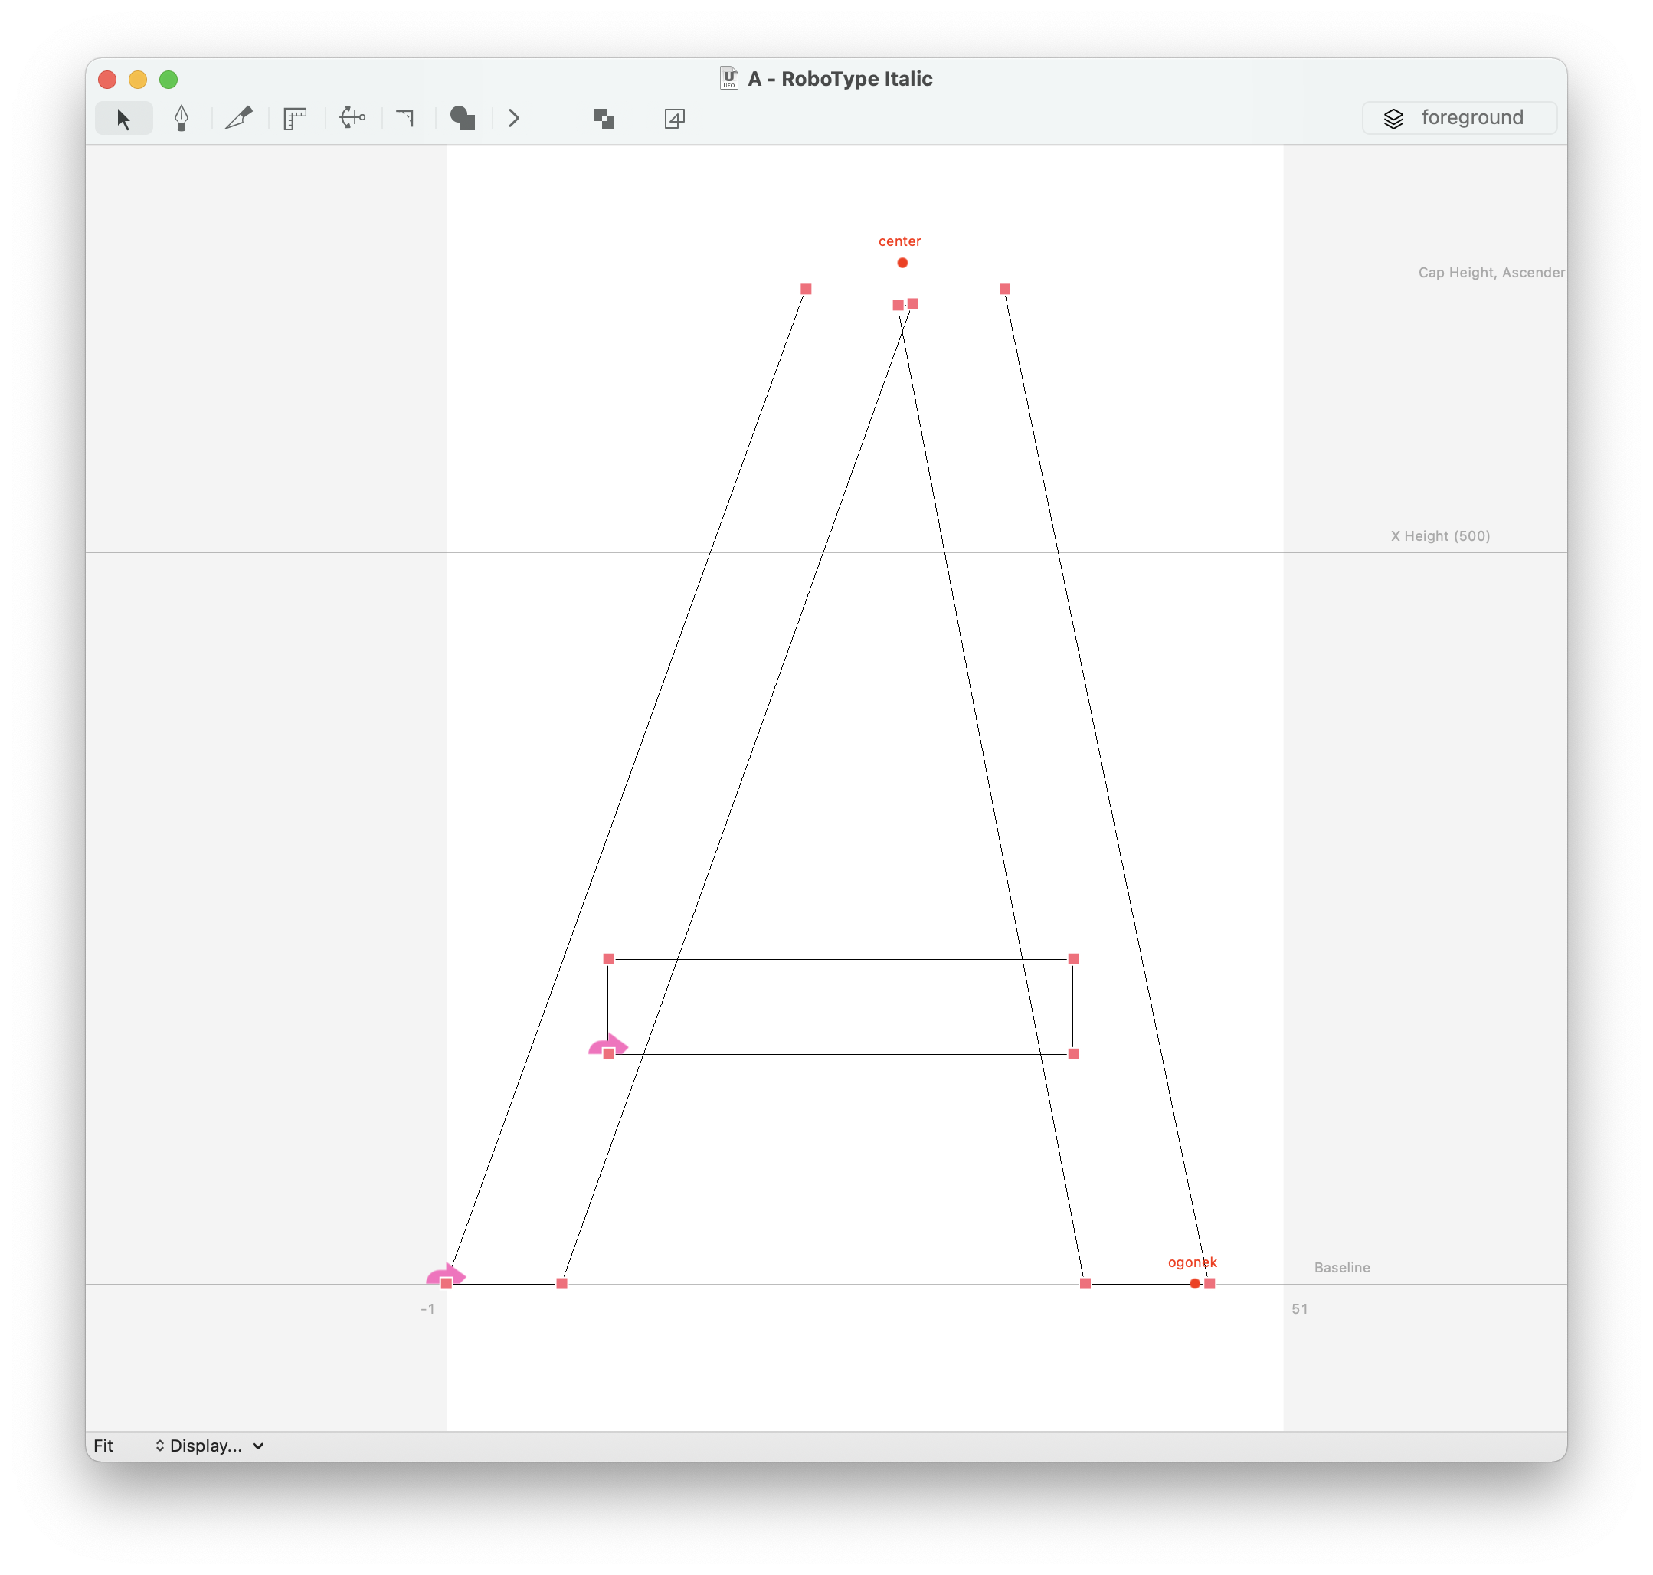This screenshot has height=1575, width=1653.
Task: Click the 'X Height (500)' guide label
Action: click(x=1441, y=535)
